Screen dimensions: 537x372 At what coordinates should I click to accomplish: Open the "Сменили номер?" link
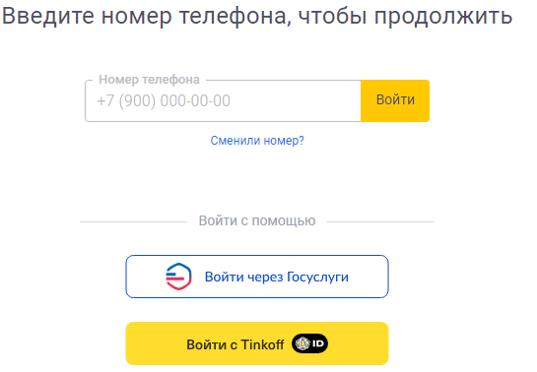click(257, 141)
